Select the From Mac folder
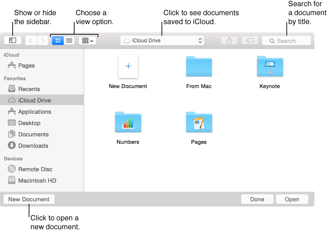Viewport: 328px width, 233px height. click(x=199, y=66)
